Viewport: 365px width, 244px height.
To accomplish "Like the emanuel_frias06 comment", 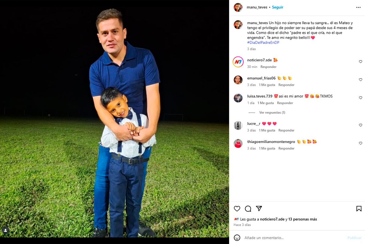I will pos(360,80).
